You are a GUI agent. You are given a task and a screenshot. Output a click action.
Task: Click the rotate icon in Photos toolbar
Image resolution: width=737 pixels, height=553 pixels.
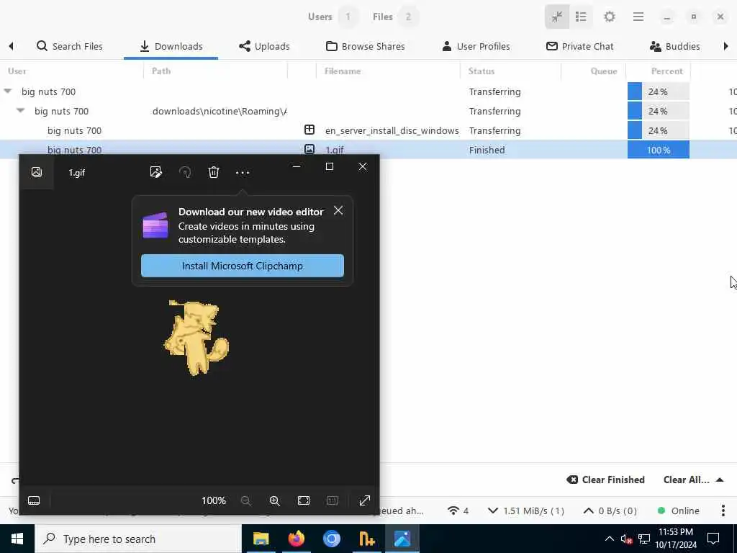point(185,172)
